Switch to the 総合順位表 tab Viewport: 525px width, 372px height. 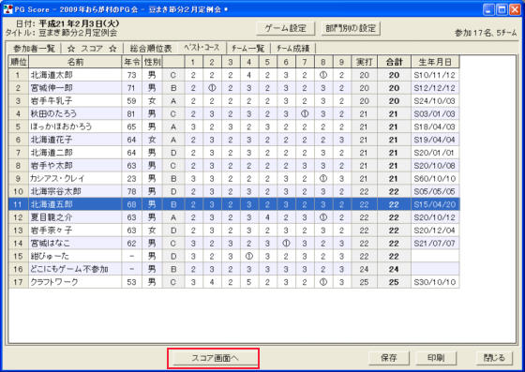pyautogui.click(x=151, y=49)
